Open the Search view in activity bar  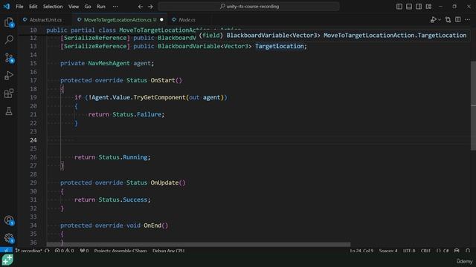click(x=9, y=39)
